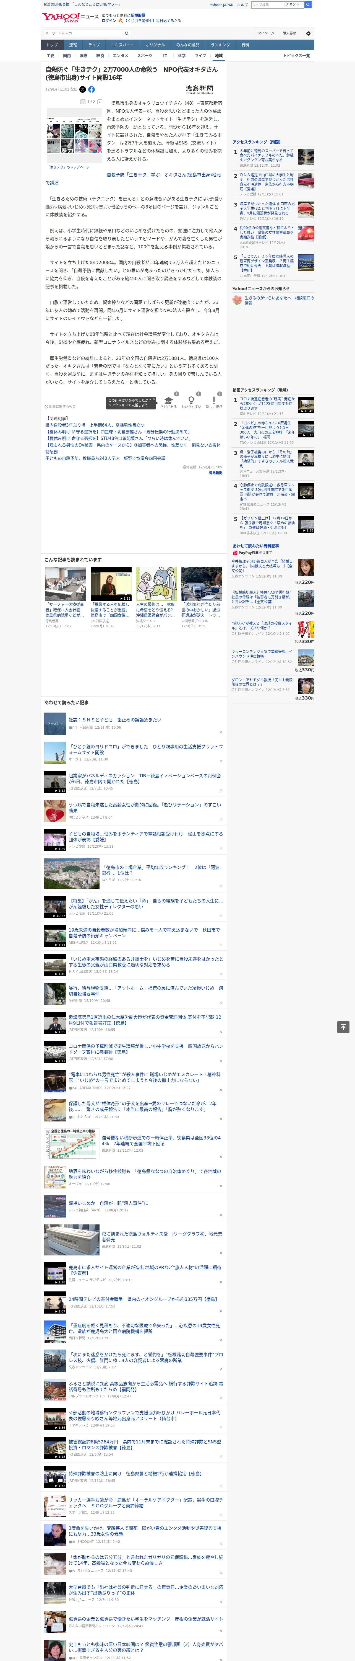Play video ranking コロナ後遺症患者 thumbnail
This screenshot has width=355, height=1661.
(x=306, y=405)
